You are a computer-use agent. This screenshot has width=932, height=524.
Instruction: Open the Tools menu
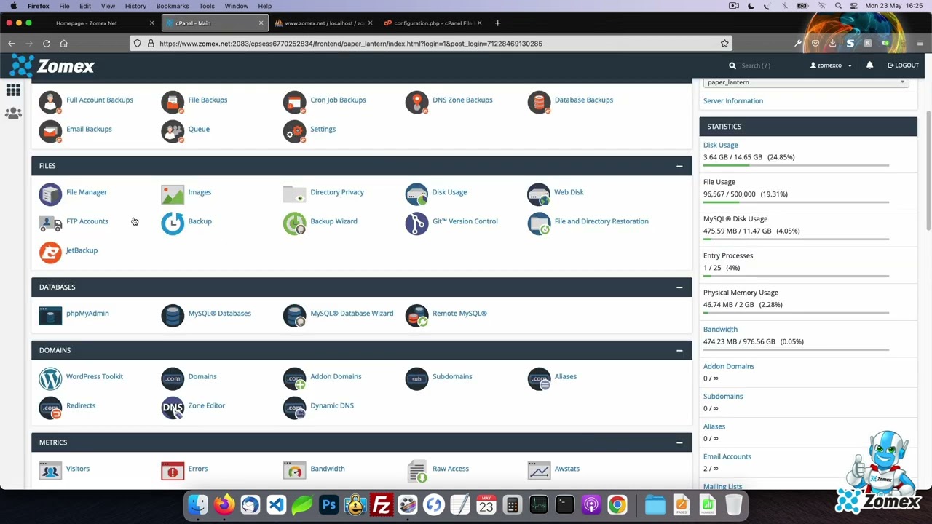(x=207, y=6)
